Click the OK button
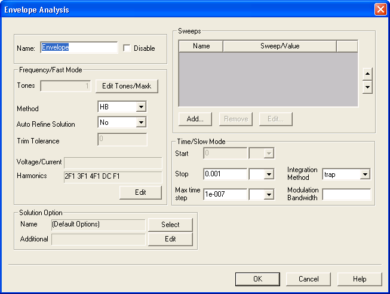390x294 pixels. (257, 279)
